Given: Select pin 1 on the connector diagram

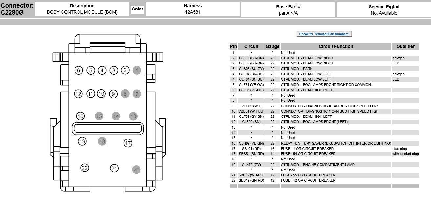Looking at the screenshot, I should 136,70.
